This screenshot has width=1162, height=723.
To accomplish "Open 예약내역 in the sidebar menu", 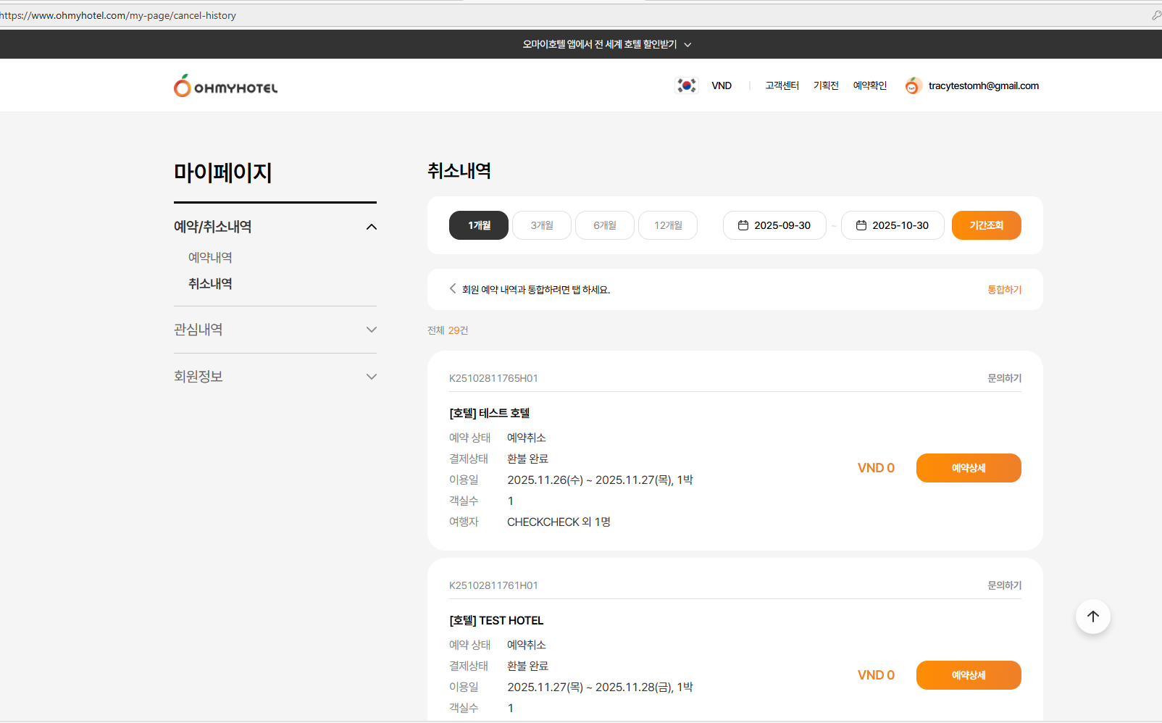I will tap(210, 258).
